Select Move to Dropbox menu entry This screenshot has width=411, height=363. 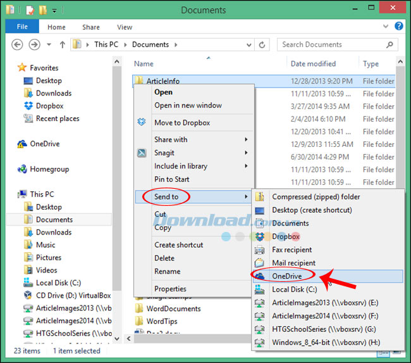pos(182,123)
